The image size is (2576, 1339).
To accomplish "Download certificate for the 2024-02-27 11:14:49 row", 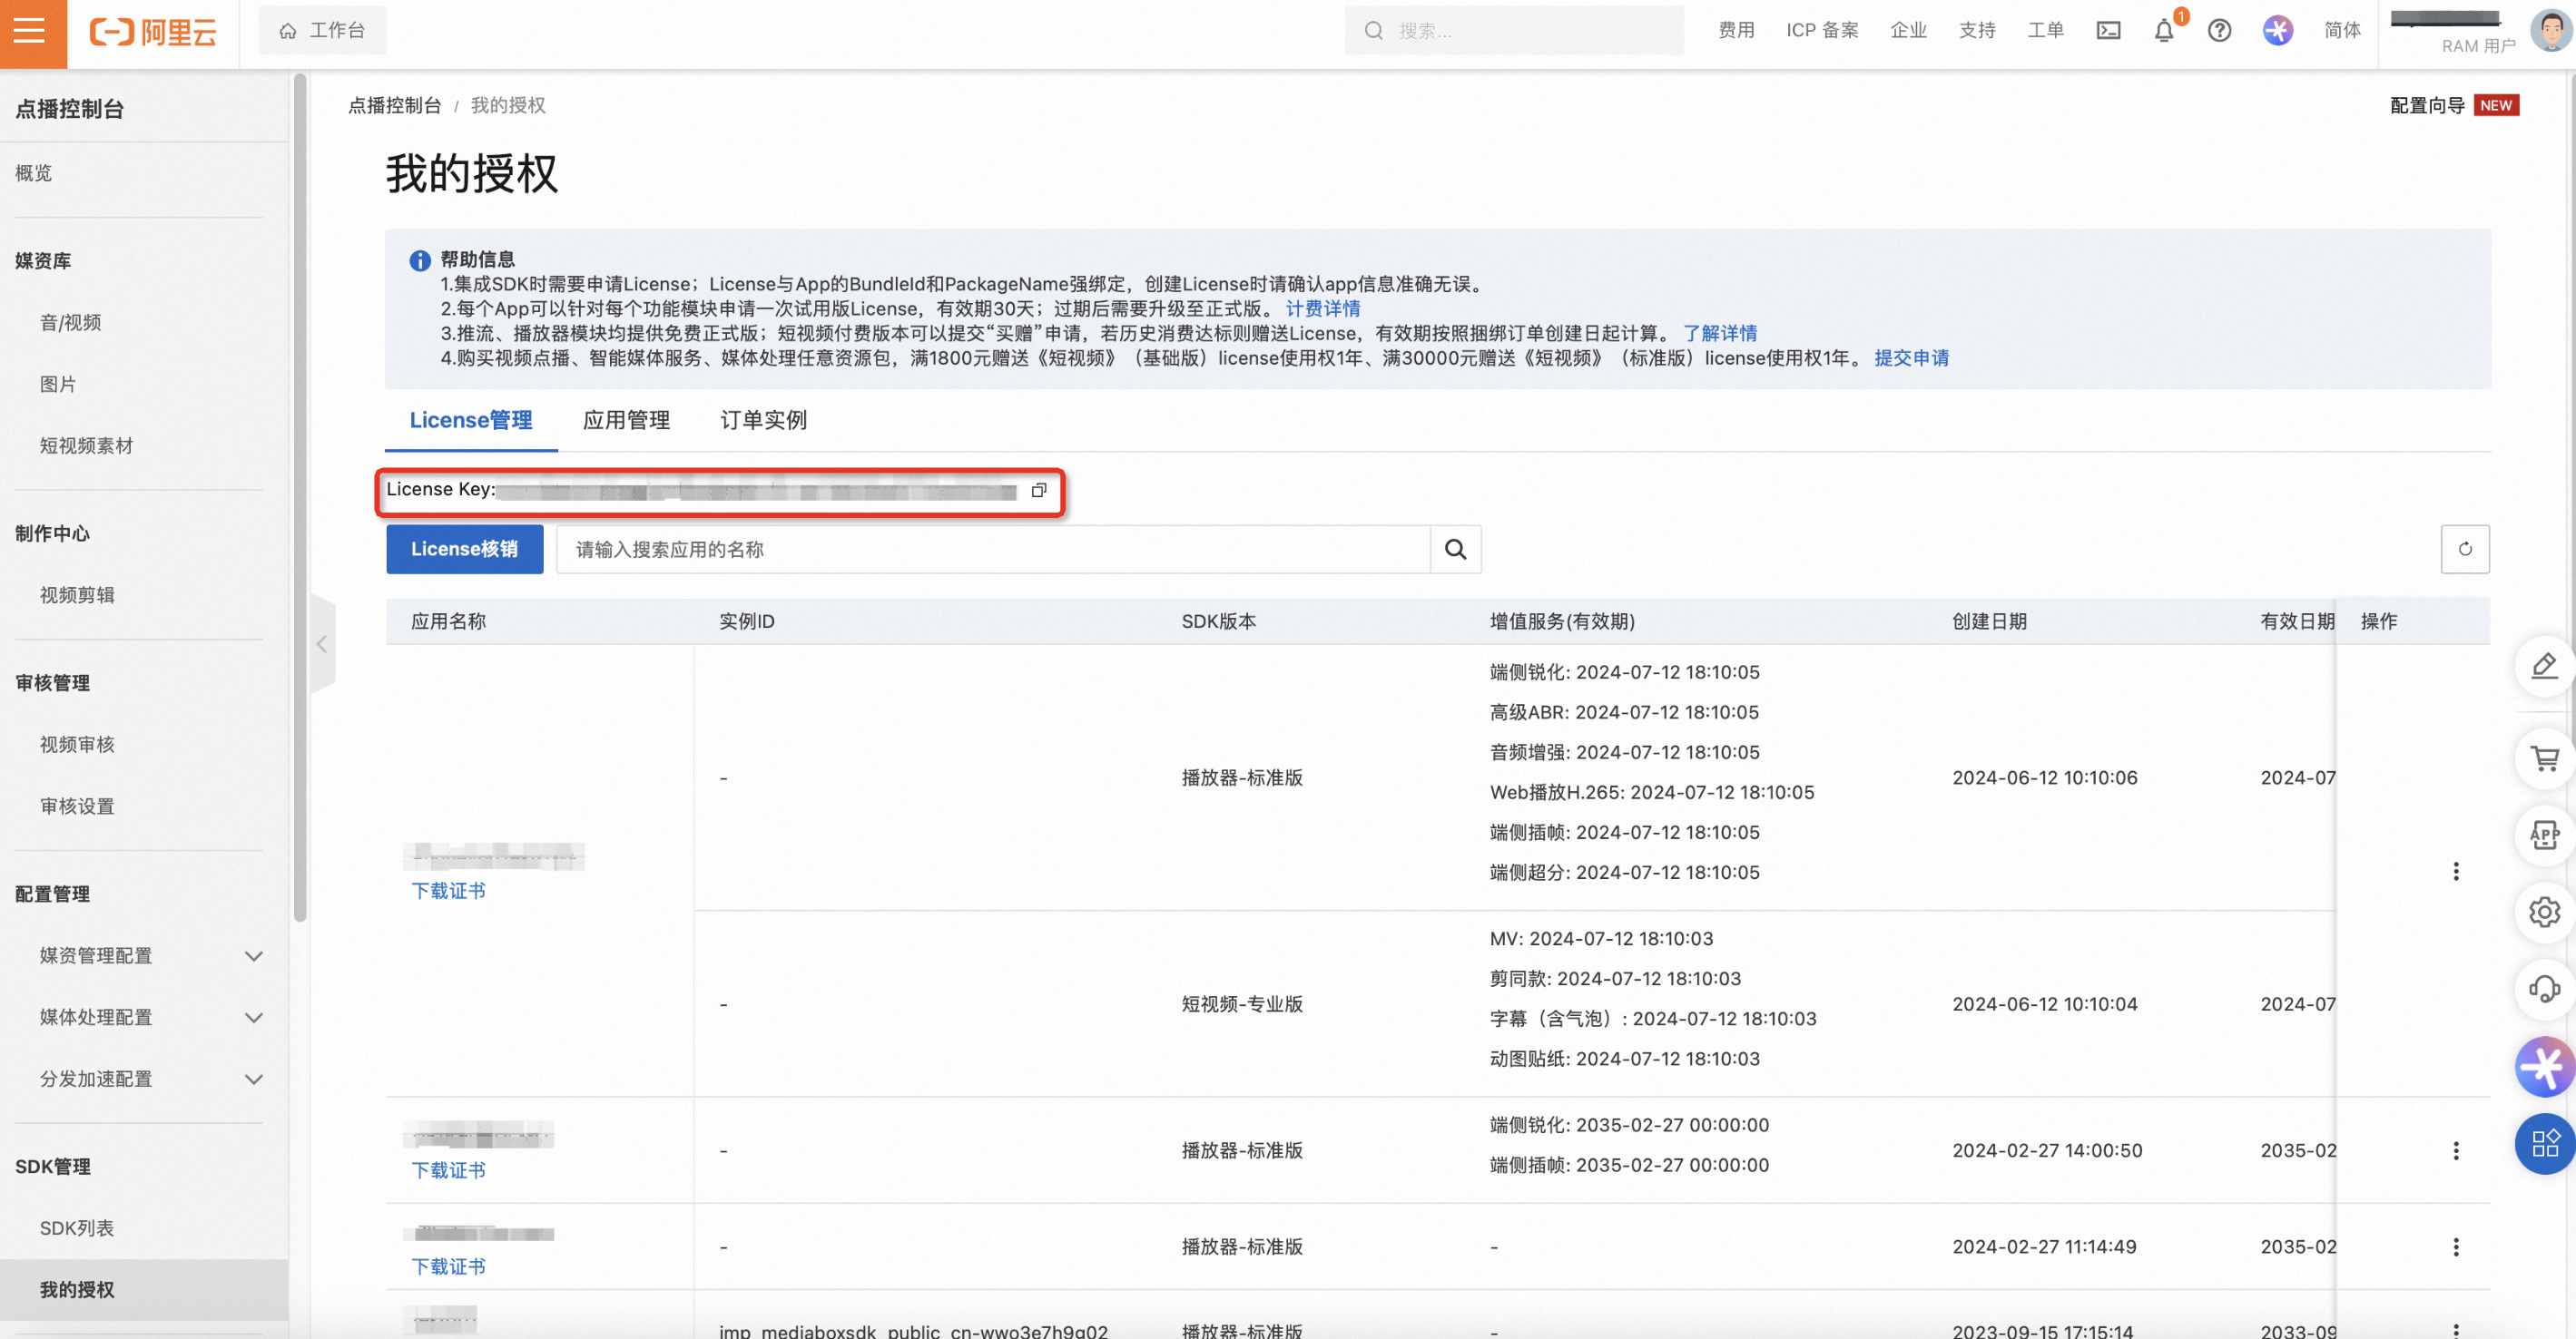I will pyautogui.click(x=448, y=1267).
